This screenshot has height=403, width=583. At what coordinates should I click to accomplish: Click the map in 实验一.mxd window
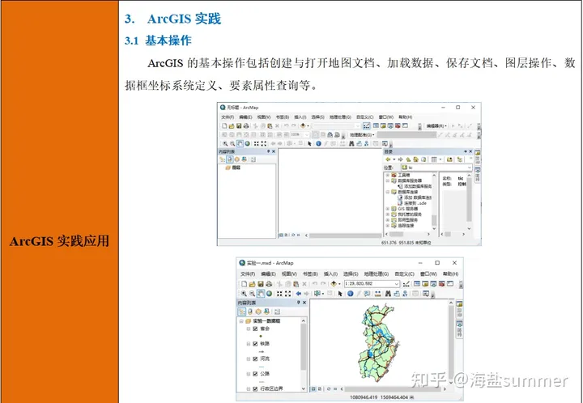click(x=379, y=344)
